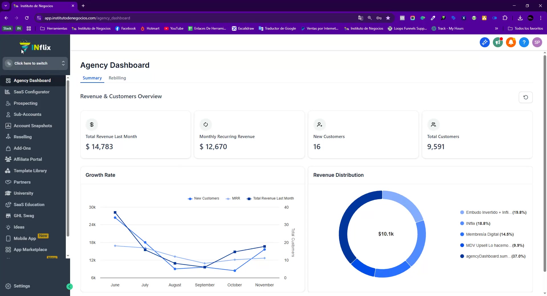547x296 pixels.
Task: Expand the hidden bookmarks chevron
Action: coord(497,28)
